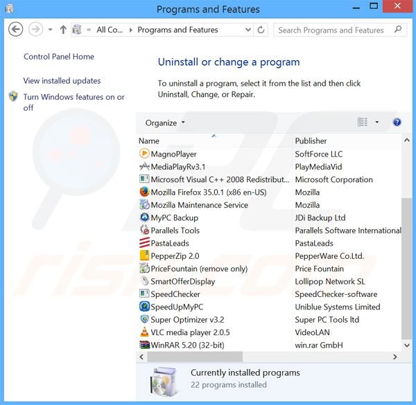This screenshot has width=416, height=405.
Task: Click the Parallels Tools icon
Action: [144, 230]
